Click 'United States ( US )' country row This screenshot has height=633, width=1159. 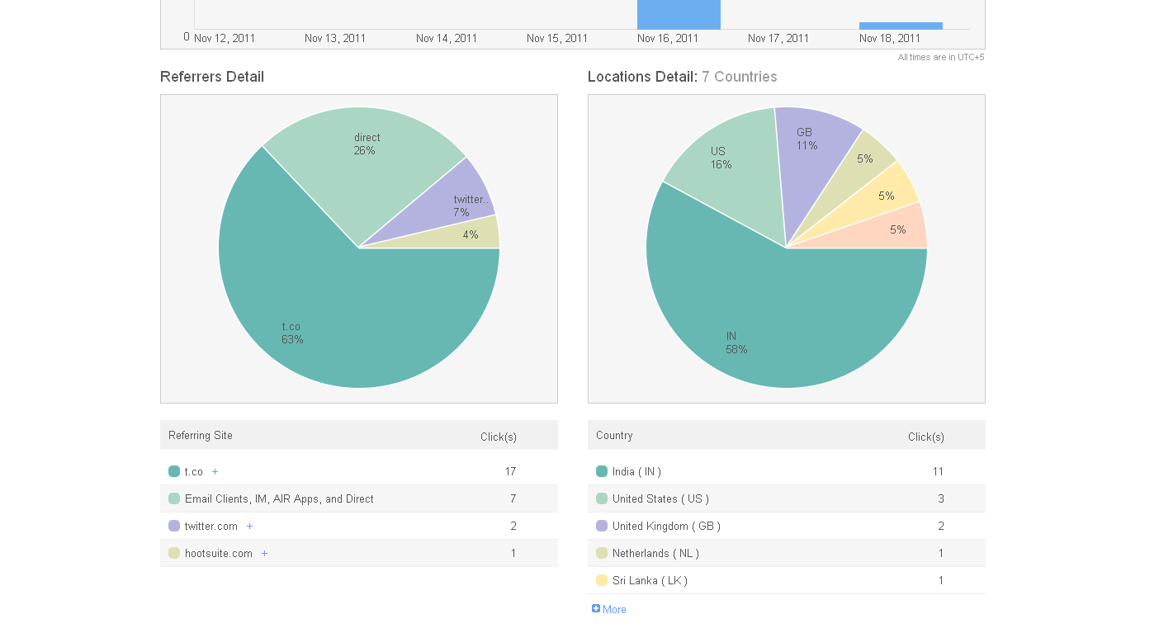point(787,498)
